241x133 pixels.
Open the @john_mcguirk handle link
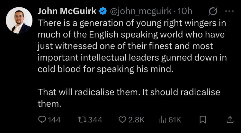[x=141, y=11]
